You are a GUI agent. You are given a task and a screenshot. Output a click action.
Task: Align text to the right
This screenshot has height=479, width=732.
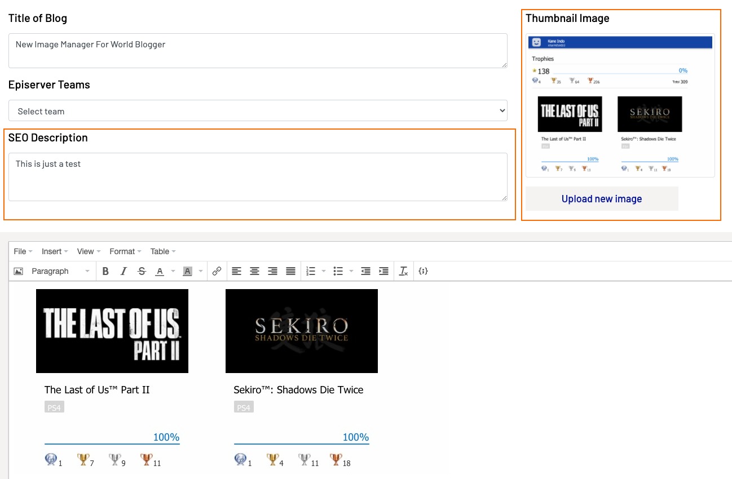click(272, 271)
